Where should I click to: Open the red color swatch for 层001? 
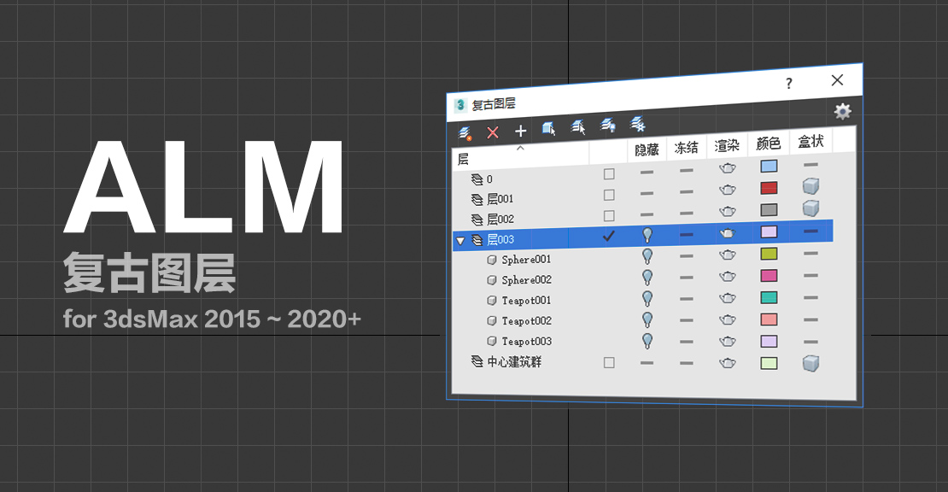(769, 188)
